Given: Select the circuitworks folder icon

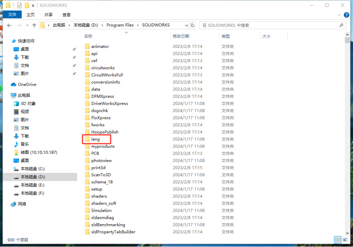Looking at the screenshot, I should (x=87, y=68).
